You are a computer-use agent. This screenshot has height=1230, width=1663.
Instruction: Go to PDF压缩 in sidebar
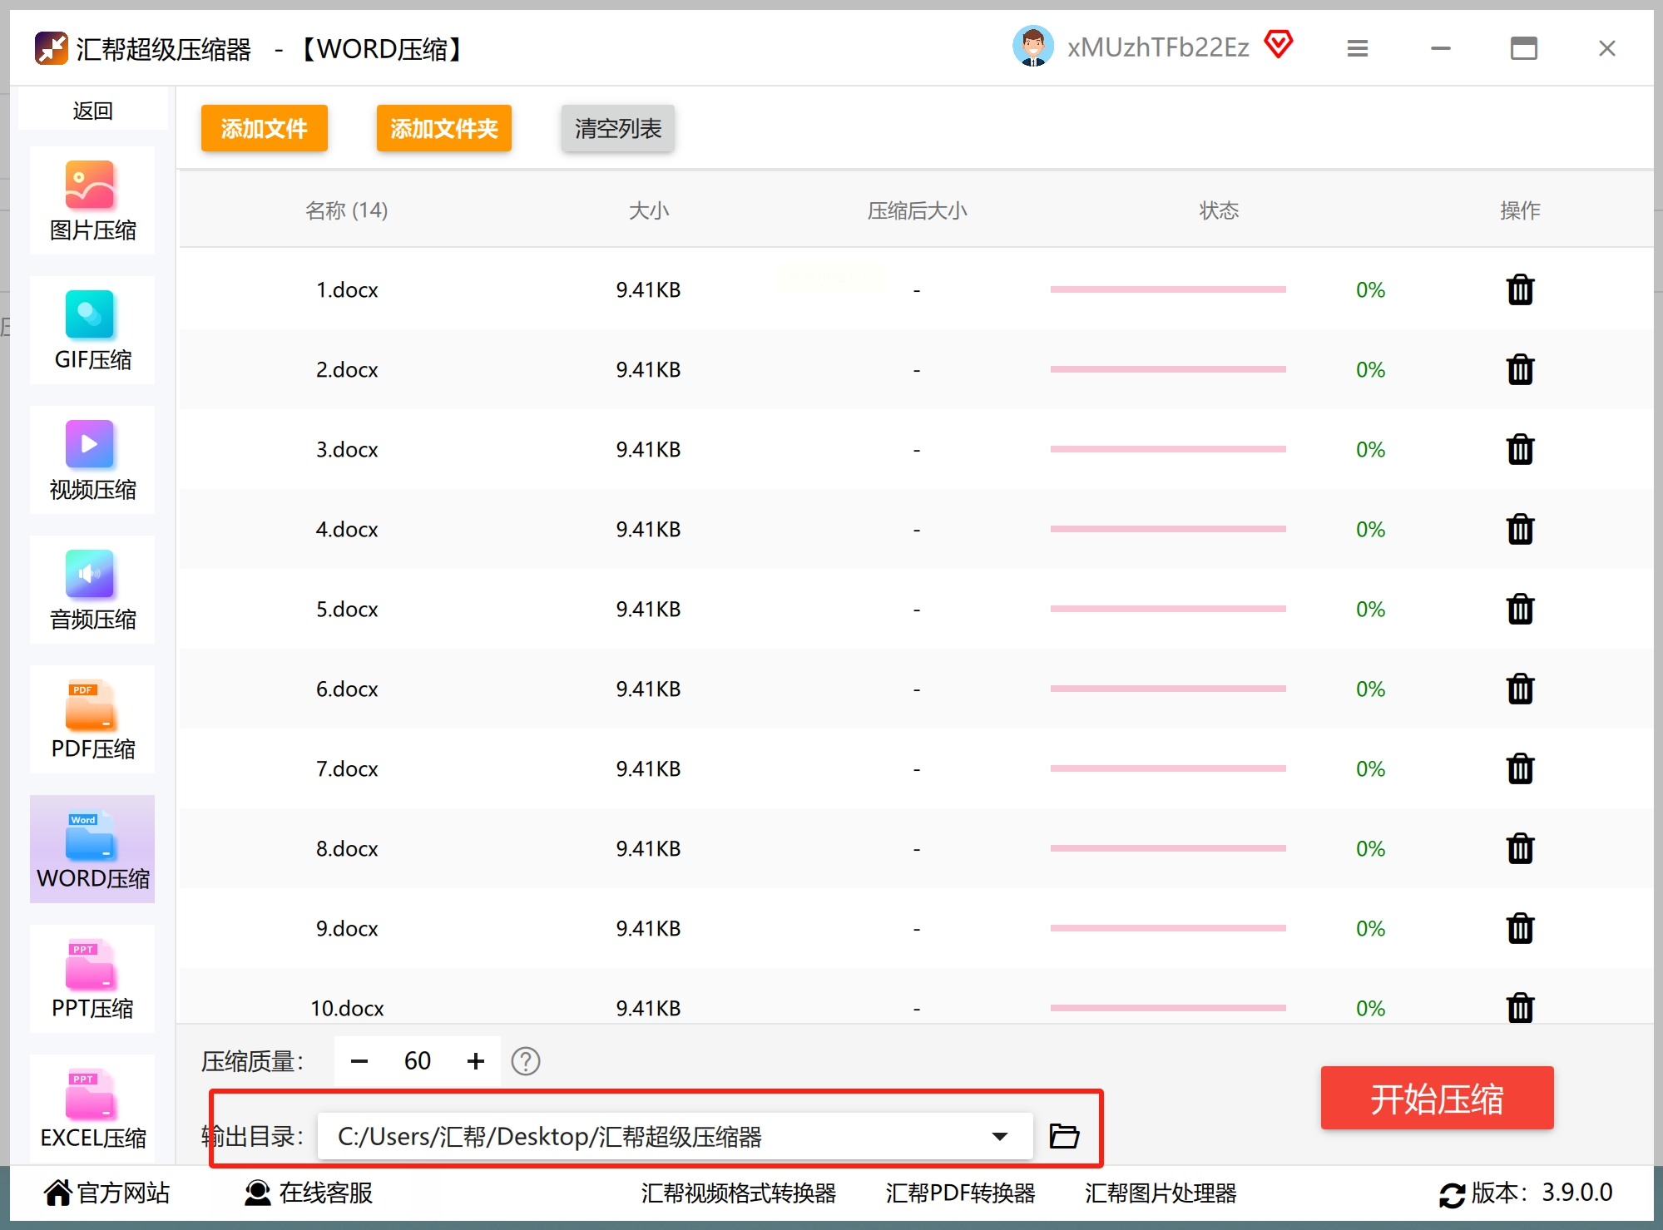pyautogui.click(x=92, y=719)
